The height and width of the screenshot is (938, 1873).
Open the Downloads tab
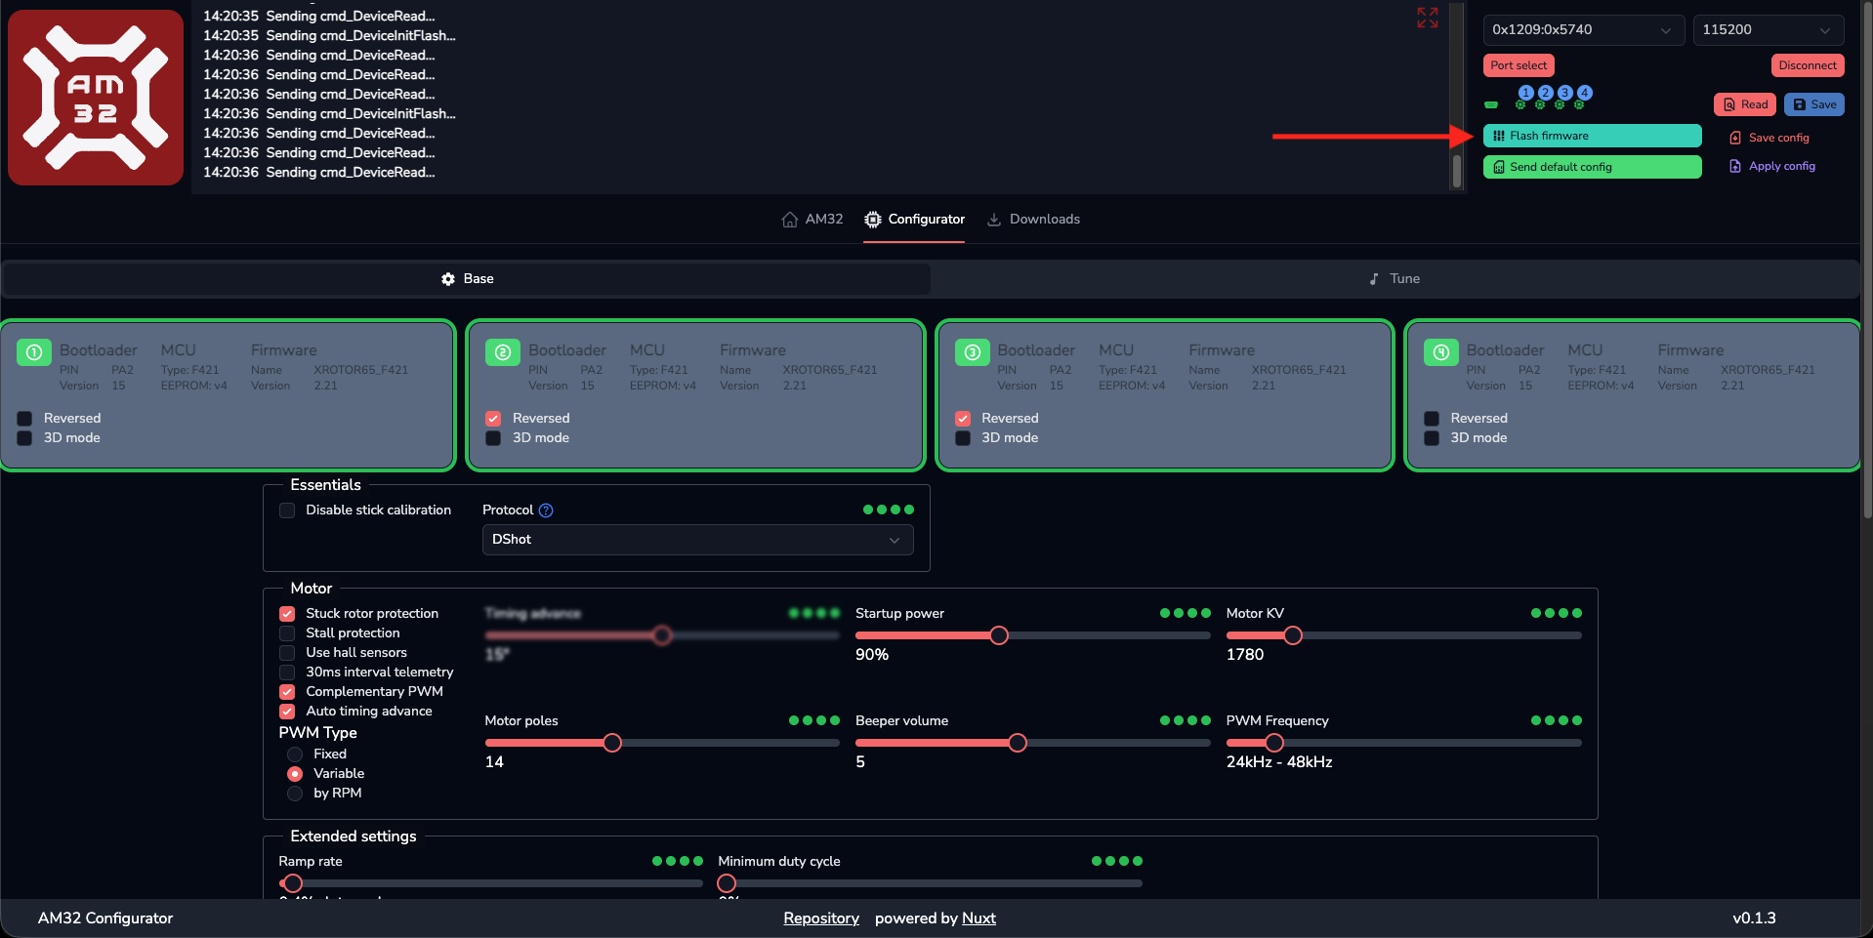point(1033,220)
